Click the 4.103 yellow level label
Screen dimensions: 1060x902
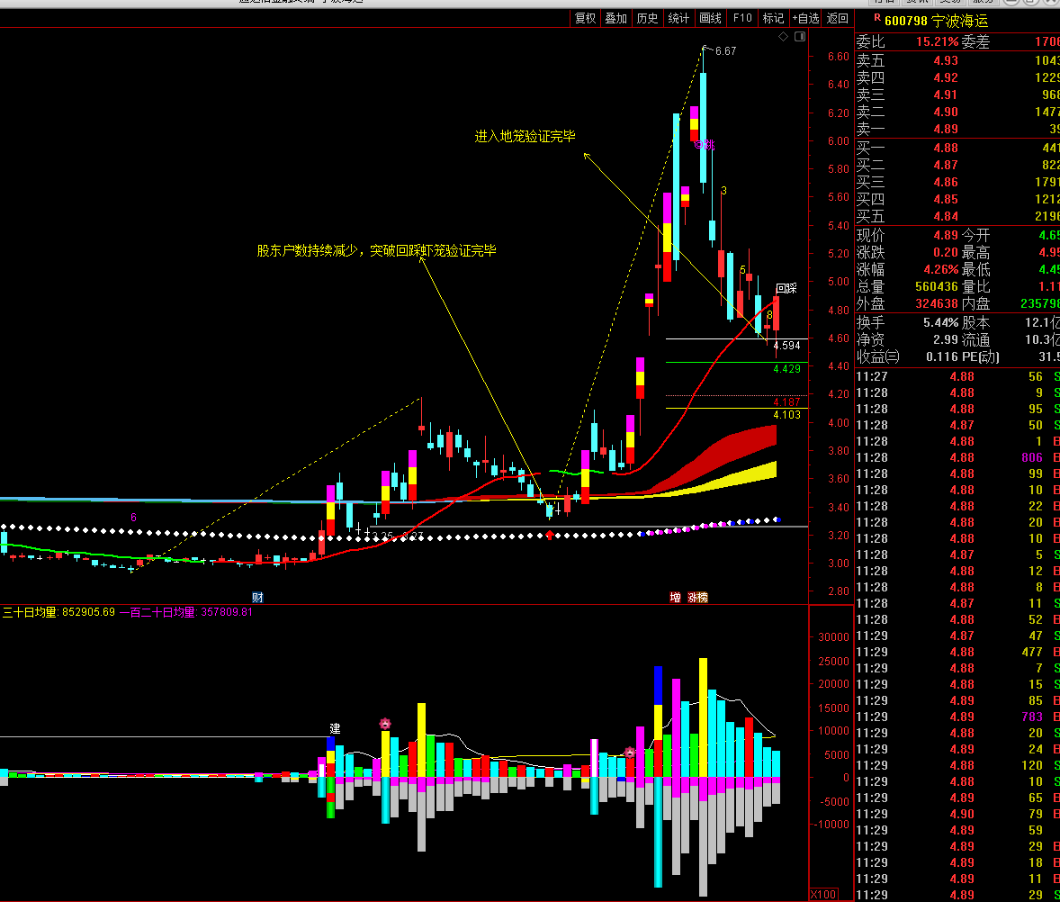click(x=786, y=414)
